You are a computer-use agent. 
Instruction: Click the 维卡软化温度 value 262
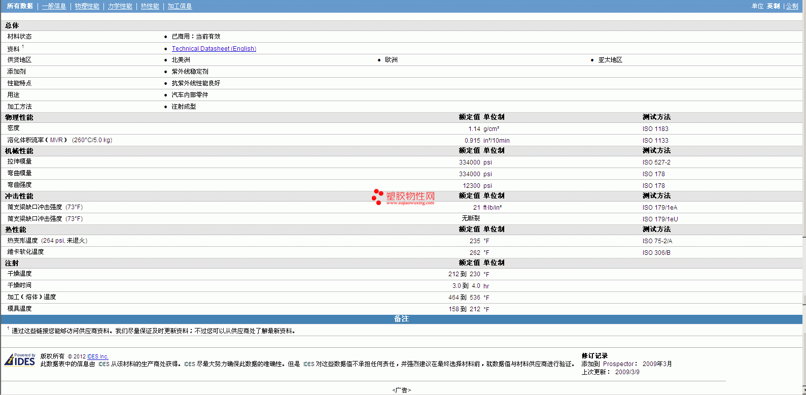(x=475, y=253)
